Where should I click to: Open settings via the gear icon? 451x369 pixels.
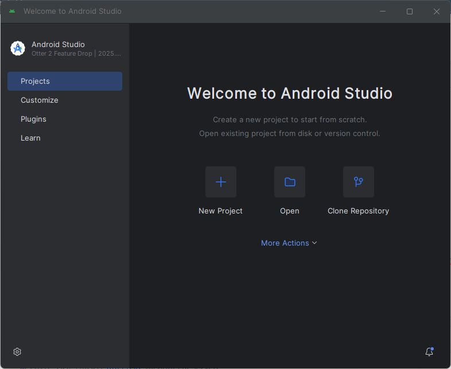point(17,351)
